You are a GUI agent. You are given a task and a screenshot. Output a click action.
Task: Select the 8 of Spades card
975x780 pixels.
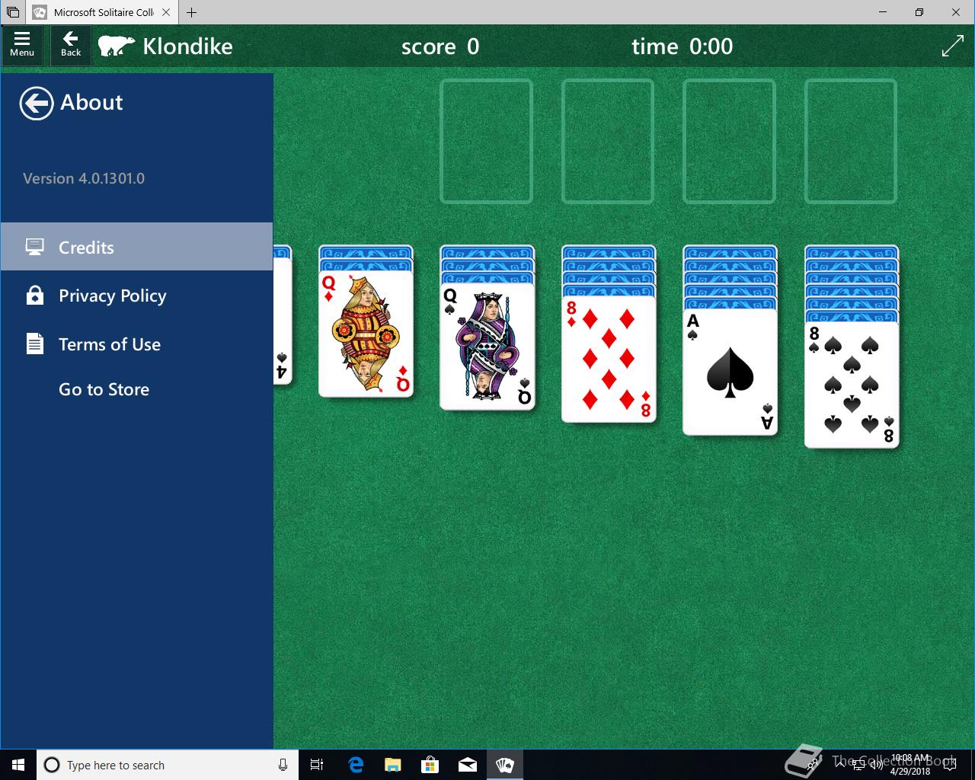coord(852,385)
